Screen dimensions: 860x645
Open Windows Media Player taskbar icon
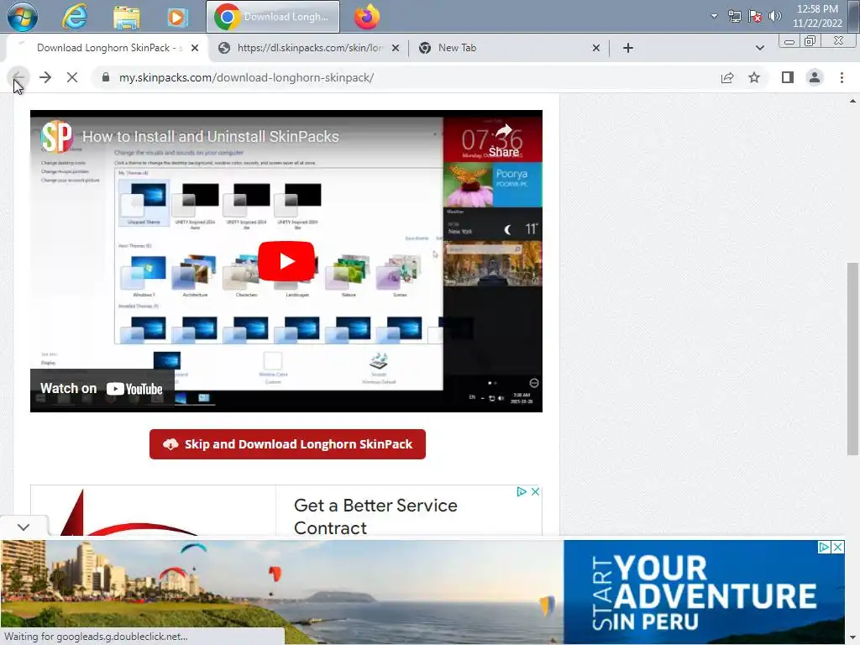177,17
